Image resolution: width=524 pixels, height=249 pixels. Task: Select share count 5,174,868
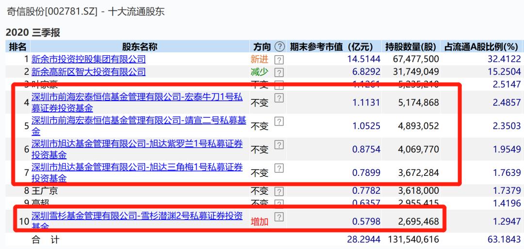pyautogui.click(x=417, y=103)
